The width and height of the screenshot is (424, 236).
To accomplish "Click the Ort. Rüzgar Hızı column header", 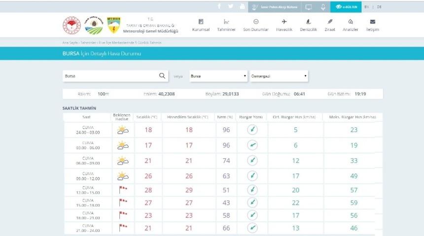I will pos(294,117).
